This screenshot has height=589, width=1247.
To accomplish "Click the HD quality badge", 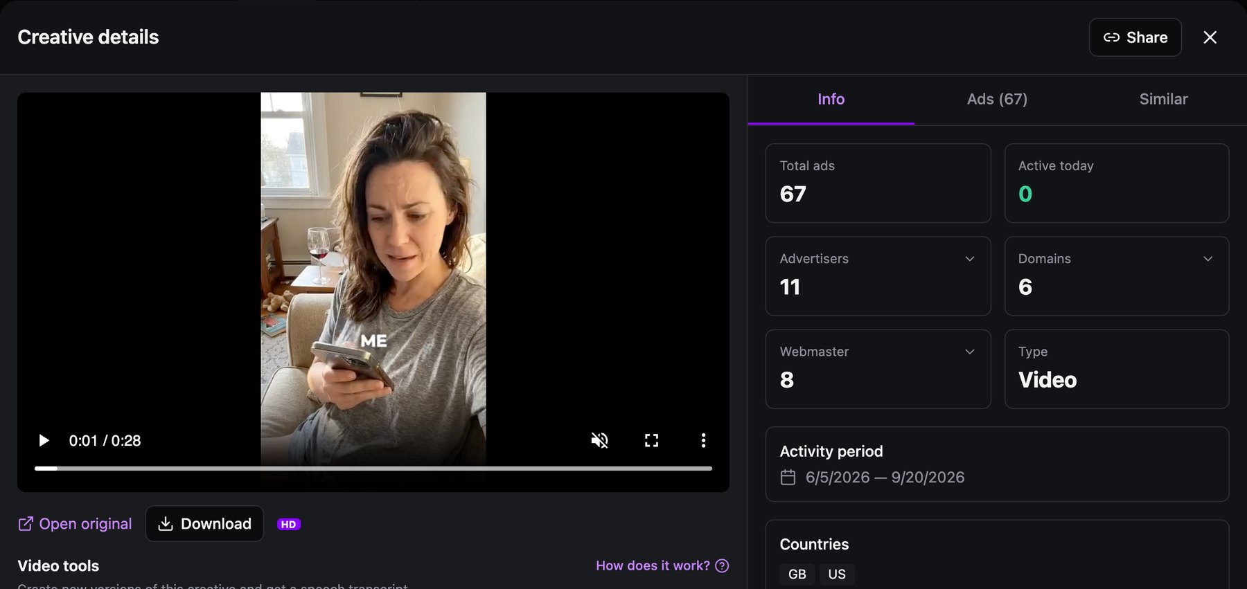I will 289,525.
